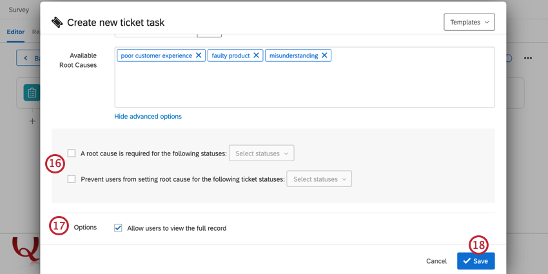Check 'Prevent users from setting root cause'
The image size is (548, 274).
[72, 179]
